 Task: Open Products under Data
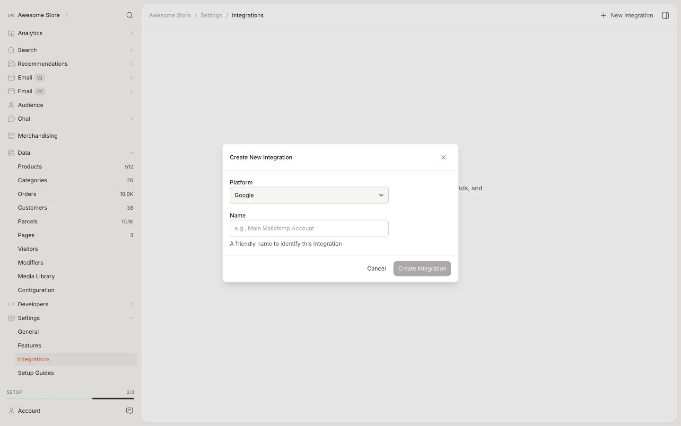coord(76,167)
